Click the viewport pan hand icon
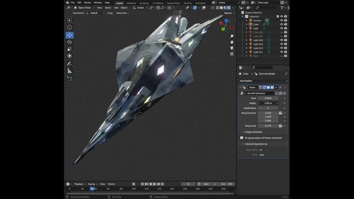The image size is (354, 199). click(232, 42)
